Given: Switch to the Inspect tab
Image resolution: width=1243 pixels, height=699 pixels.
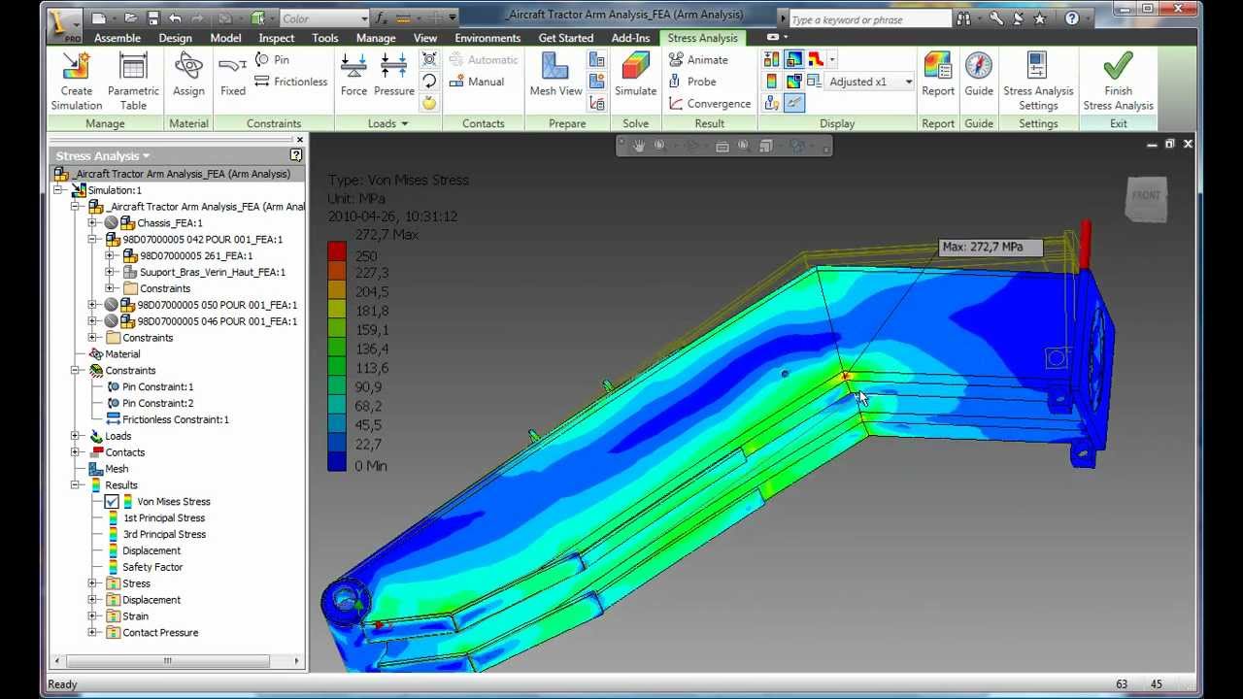Looking at the screenshot, I should [x=277, y=38].
